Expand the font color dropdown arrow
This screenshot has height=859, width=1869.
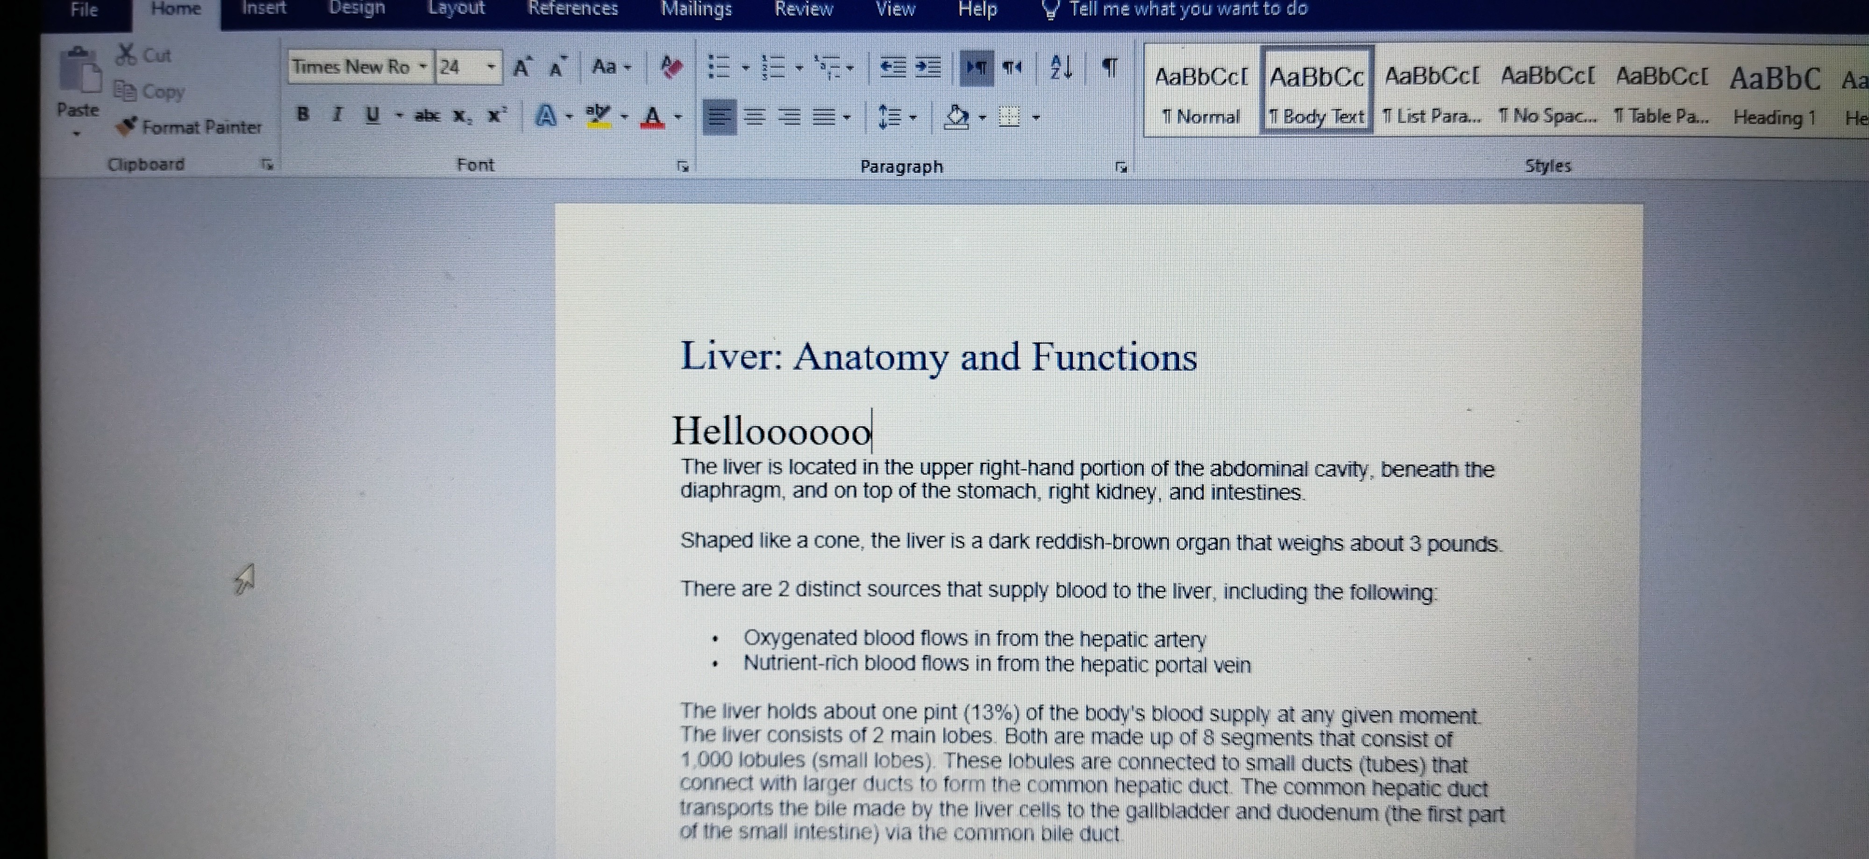pos(678,116)
